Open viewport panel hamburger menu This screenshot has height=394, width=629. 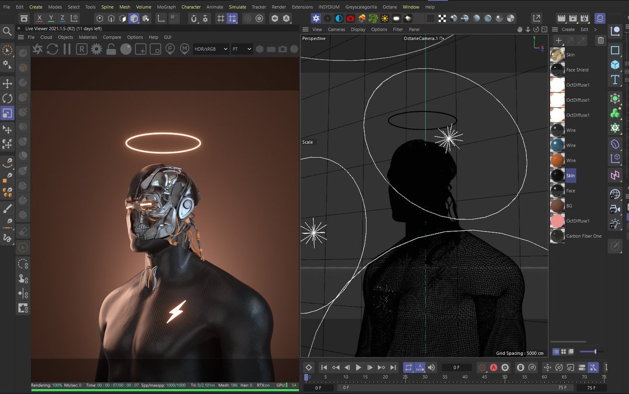coord(306,29)
